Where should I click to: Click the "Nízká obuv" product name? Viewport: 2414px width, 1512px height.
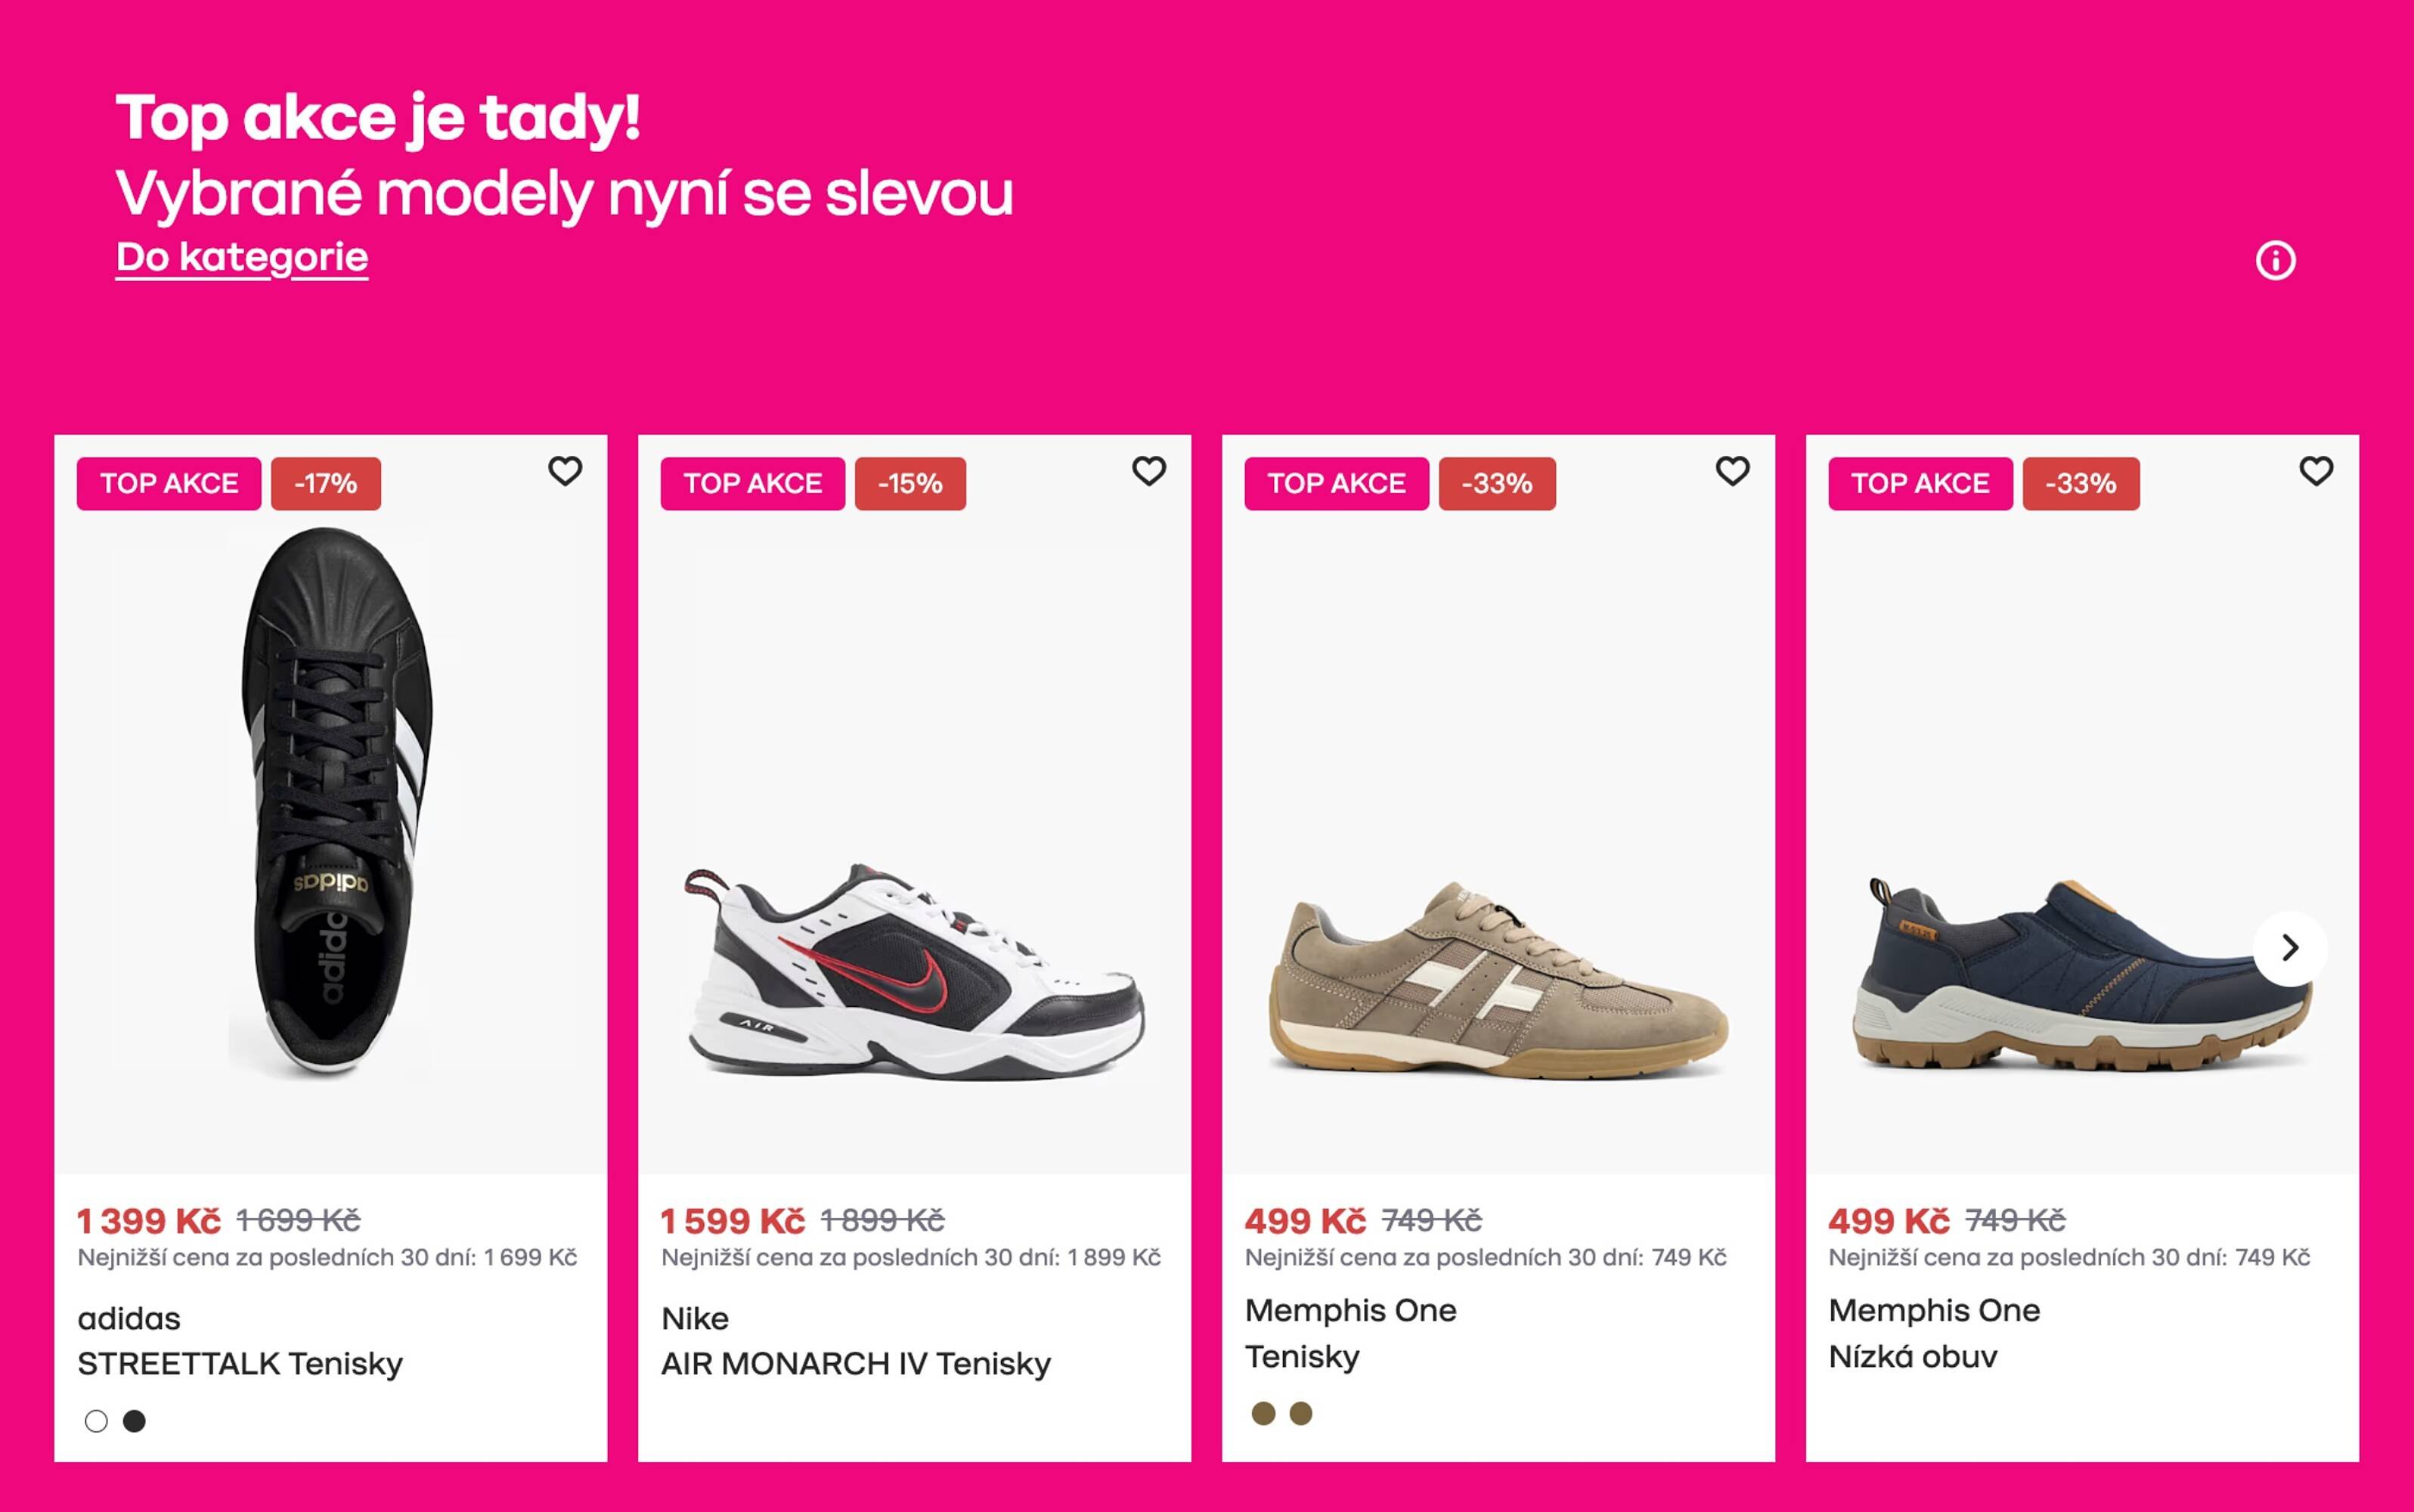click(x=1913, y=1357)
